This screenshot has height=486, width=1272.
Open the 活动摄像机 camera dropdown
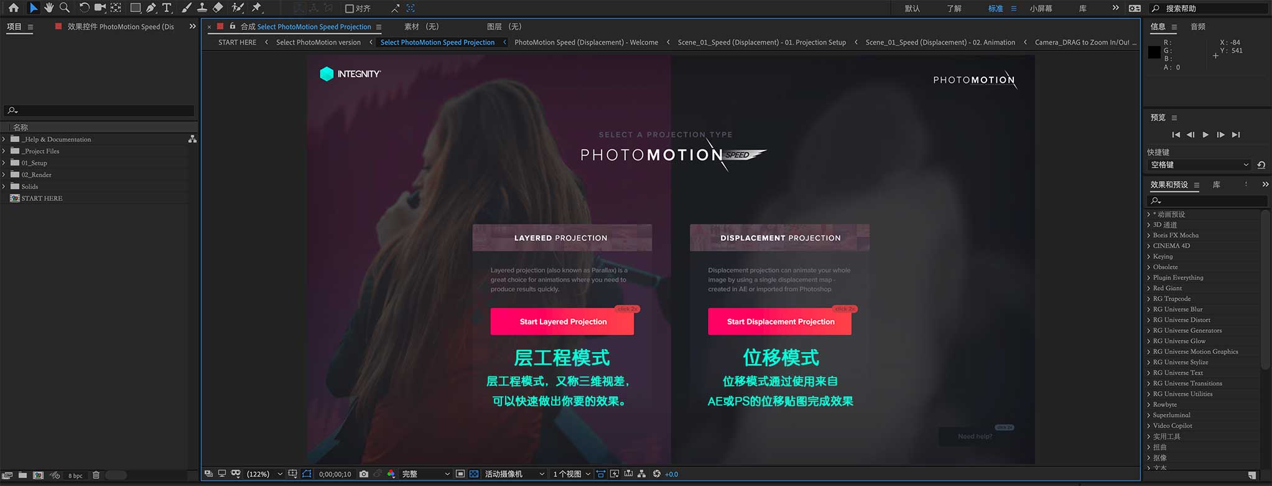514,474
